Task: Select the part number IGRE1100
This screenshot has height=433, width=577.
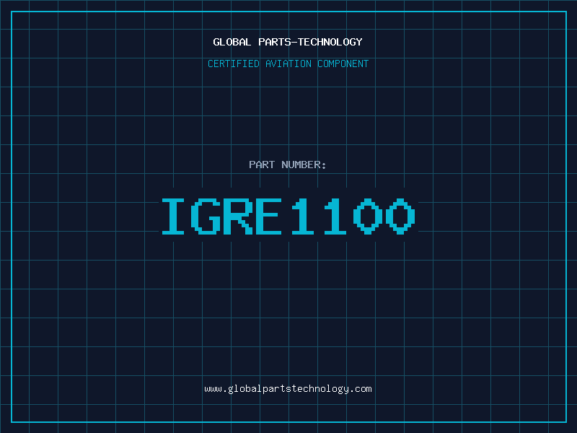Action: tap(288, 216)
